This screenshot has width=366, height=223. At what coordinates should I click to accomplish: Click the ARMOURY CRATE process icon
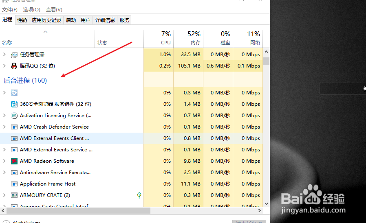coord(14,195)
